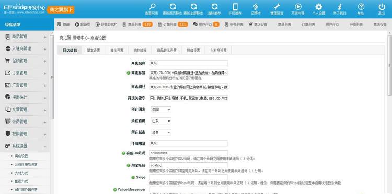The image size is (392, 194).
Task: Open 会员列表 shortcut with icon
Action: click(x=234, y=25)
